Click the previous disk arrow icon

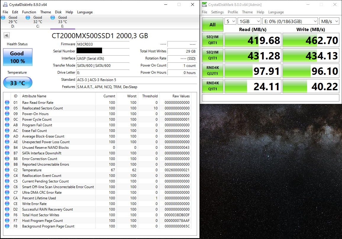pos(7,35)
